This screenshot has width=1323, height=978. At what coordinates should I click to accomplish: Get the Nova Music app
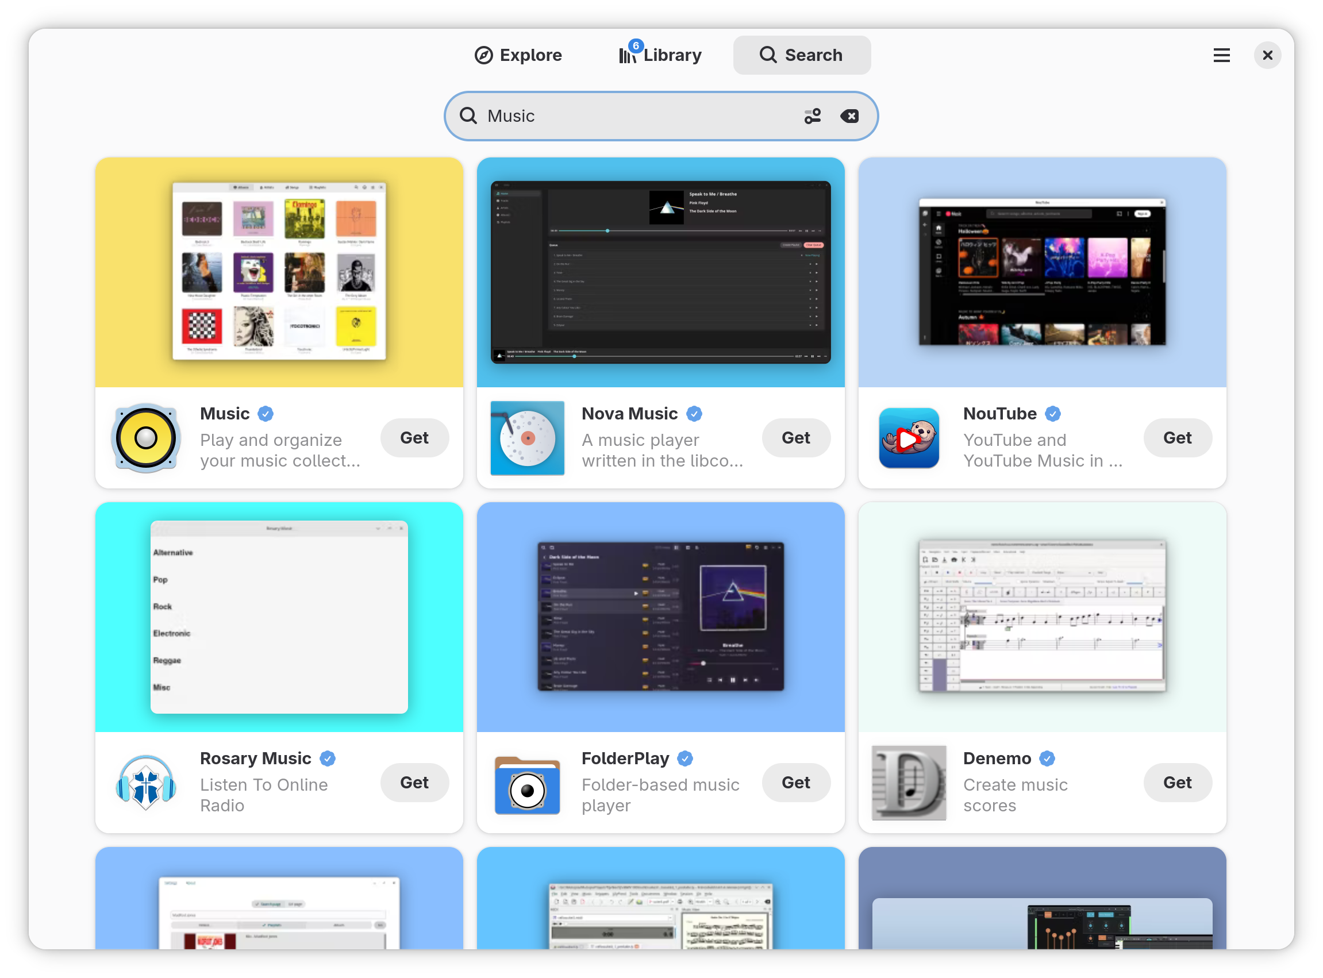(x=796, y=438)
